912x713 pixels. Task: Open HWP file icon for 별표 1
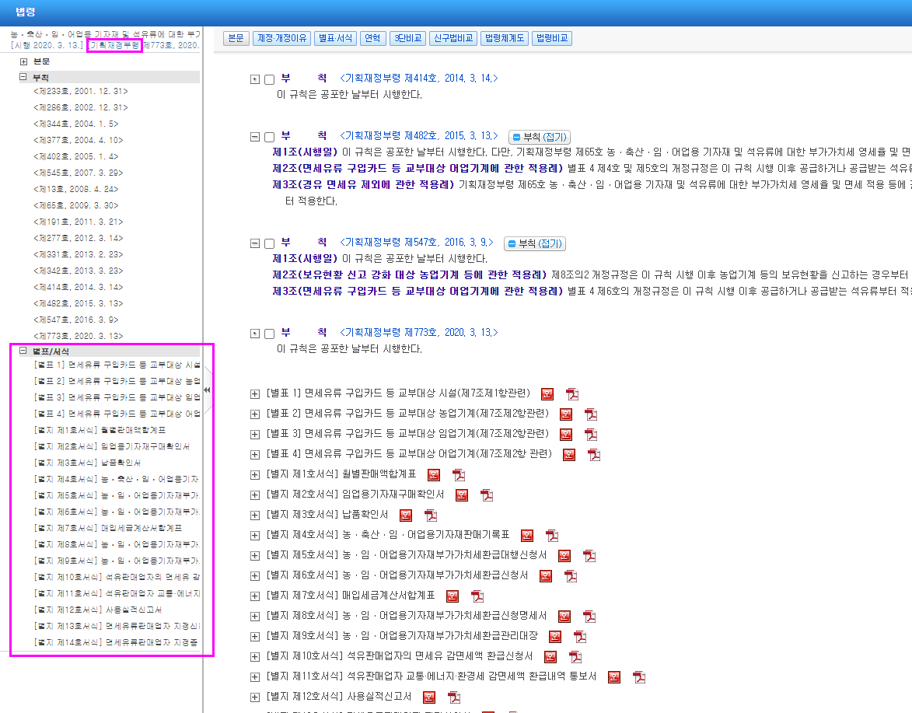click(547, 394)
